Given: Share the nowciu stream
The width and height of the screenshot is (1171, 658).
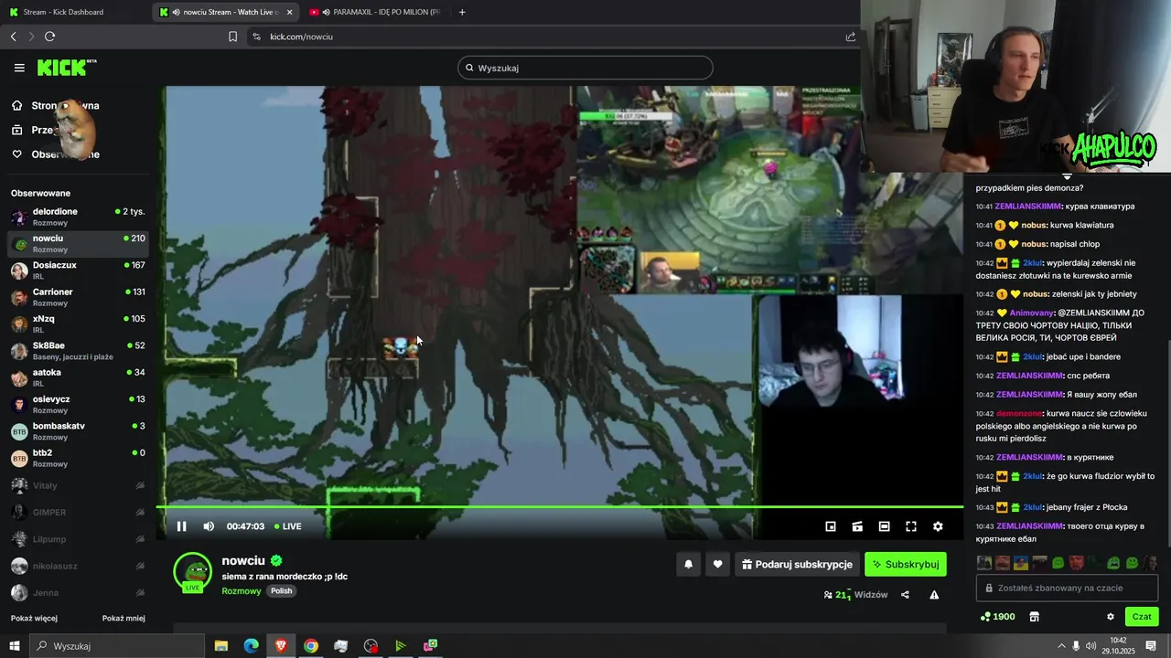Looking at the screenshot, I should 905,595.
